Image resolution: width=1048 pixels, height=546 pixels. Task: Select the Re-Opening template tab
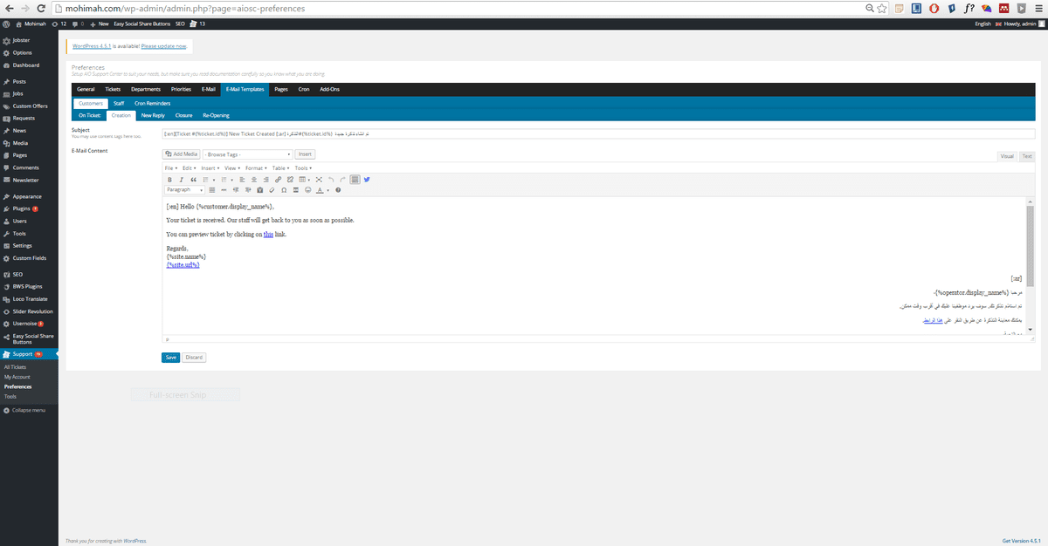pyautogui.click(x=216, y=114)
